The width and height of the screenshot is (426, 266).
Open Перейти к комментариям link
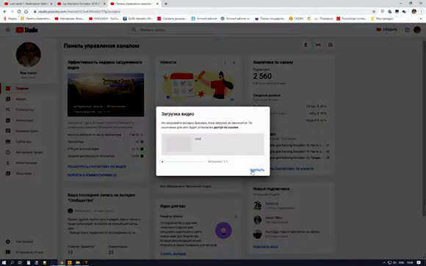92,175
